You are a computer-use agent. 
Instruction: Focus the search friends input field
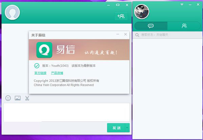167,35
